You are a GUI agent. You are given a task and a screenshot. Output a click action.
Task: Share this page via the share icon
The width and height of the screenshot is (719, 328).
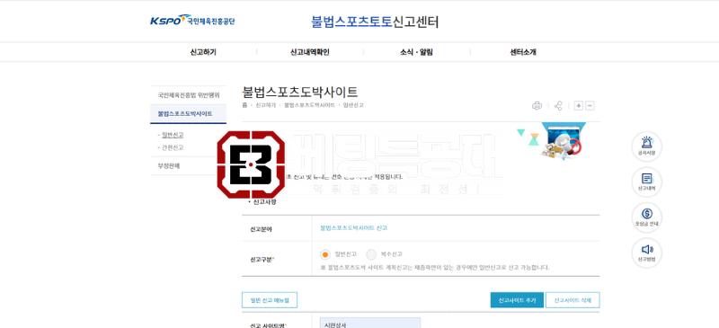558,106
